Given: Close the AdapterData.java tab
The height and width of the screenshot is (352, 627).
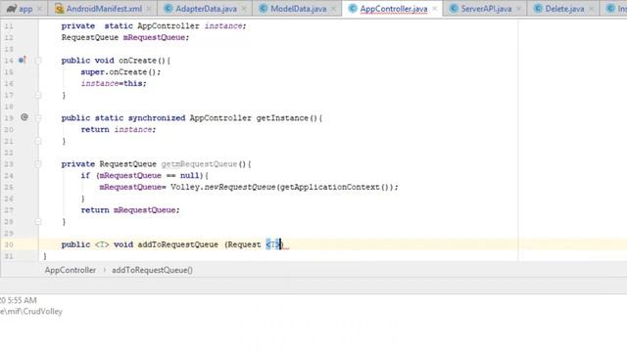Looking at the screenshot, I should (x=244, y=9).
